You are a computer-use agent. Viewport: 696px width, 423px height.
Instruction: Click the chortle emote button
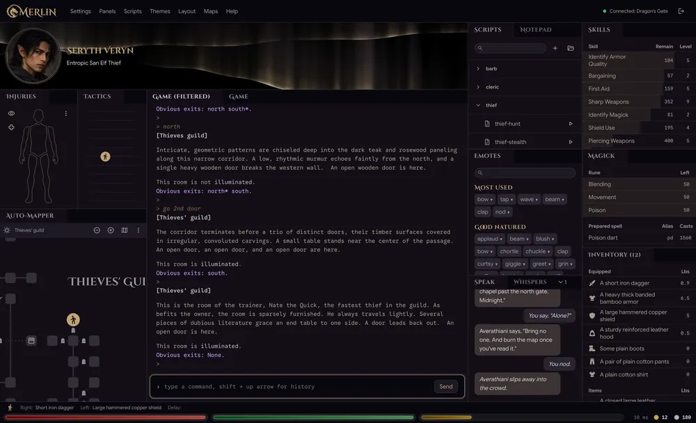tap(509, 251)
